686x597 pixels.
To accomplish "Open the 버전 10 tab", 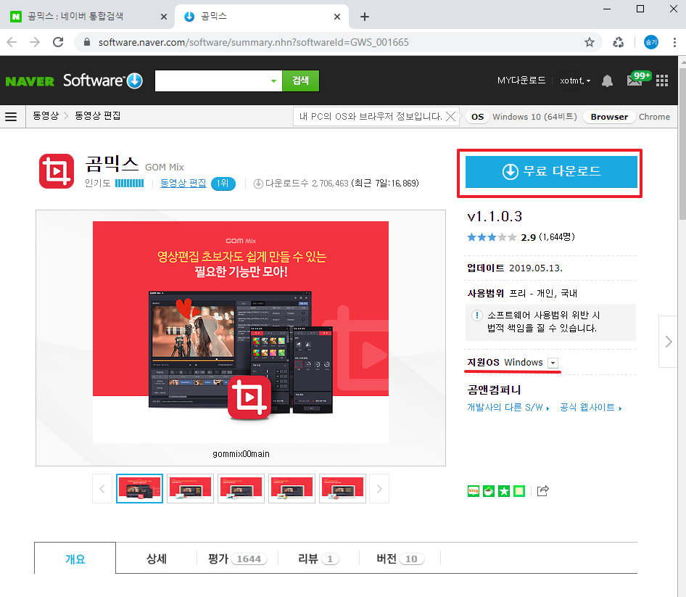I will pos(400,559).
